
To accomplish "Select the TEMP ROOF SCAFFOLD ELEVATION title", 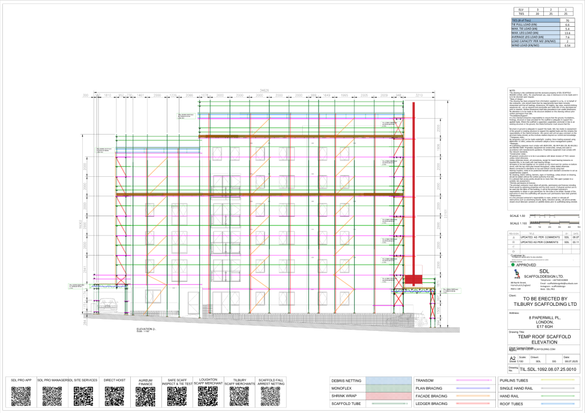I will (x=544, y=339).
